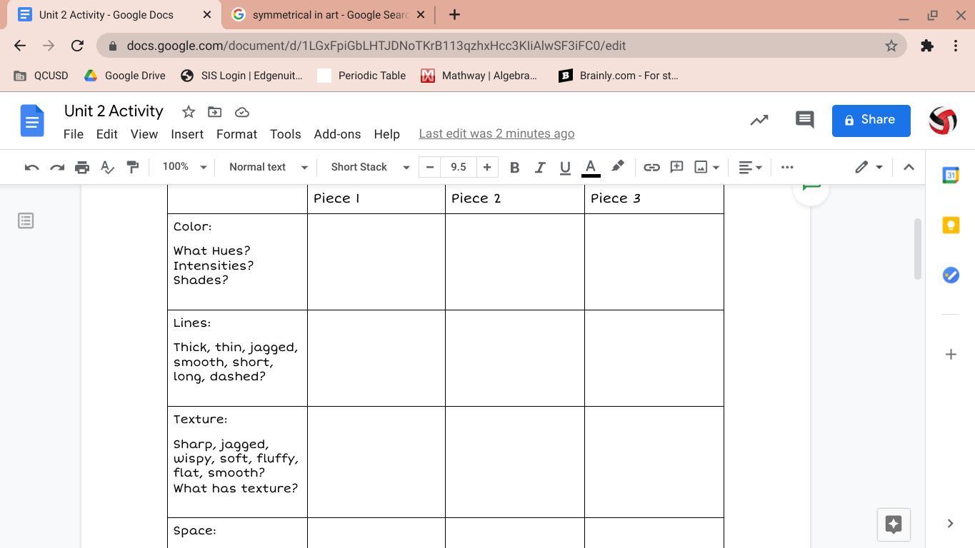
Task: Toggle italic formatting
Action: 539,167
